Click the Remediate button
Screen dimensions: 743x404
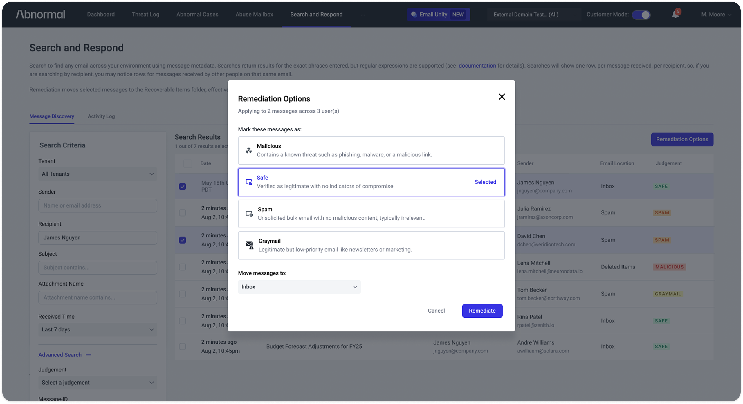click(482, 311)
